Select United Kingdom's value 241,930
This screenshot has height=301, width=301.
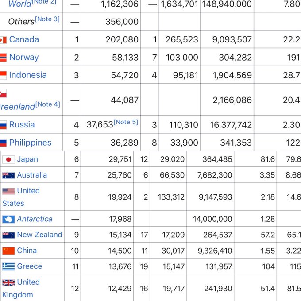pos(218,289)
